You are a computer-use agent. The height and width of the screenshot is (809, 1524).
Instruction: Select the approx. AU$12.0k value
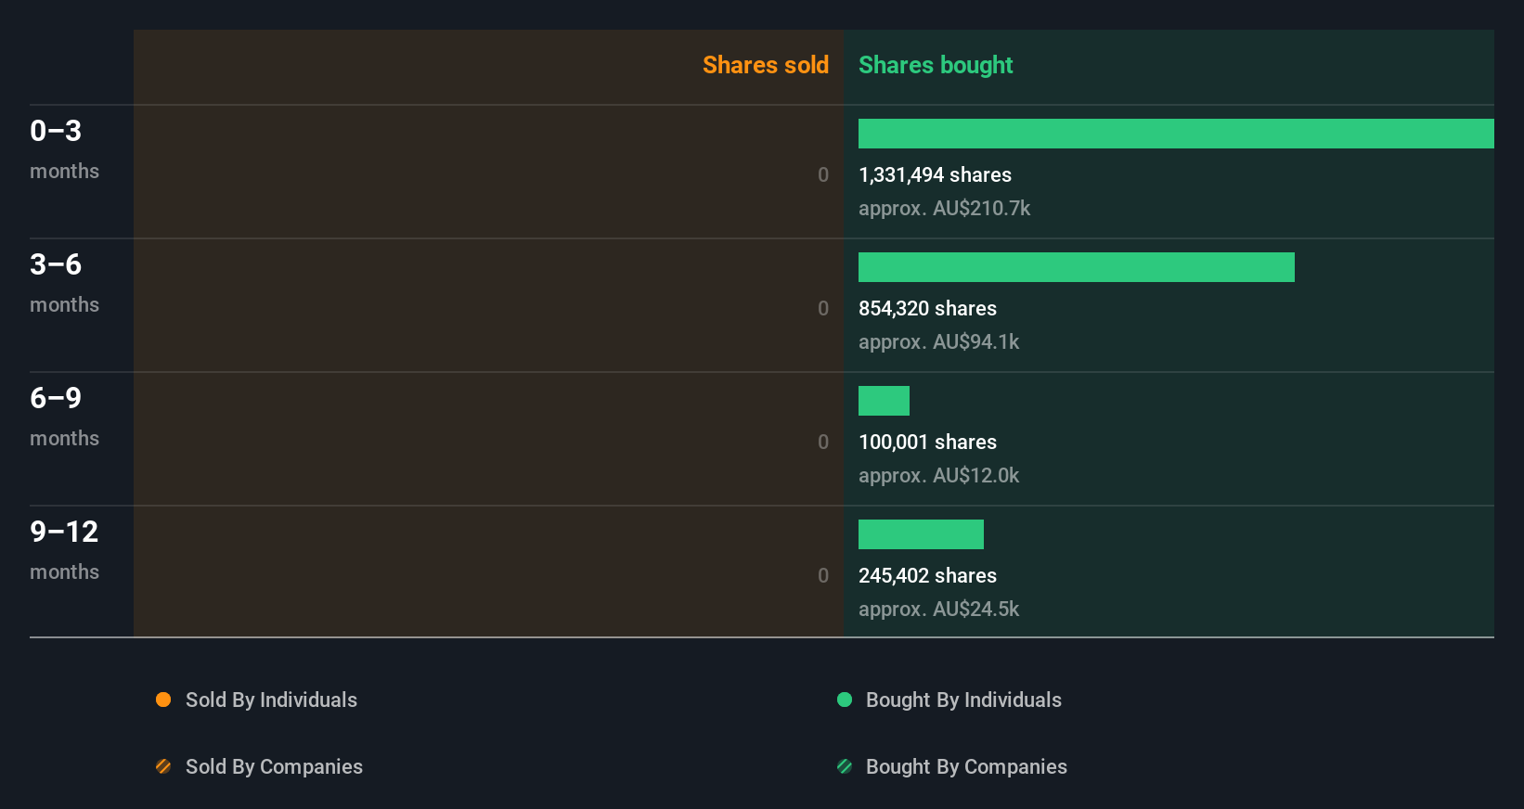click(x=938, y=475)
